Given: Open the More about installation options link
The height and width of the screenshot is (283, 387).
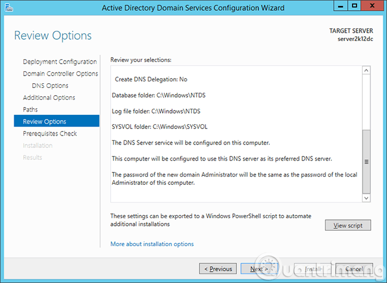Looking at the screenshot, I should pos(152,244).
